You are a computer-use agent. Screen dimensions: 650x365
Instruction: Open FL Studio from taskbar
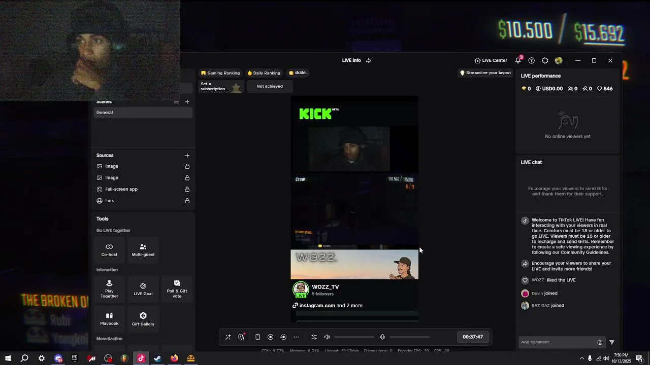pos(124,358)
